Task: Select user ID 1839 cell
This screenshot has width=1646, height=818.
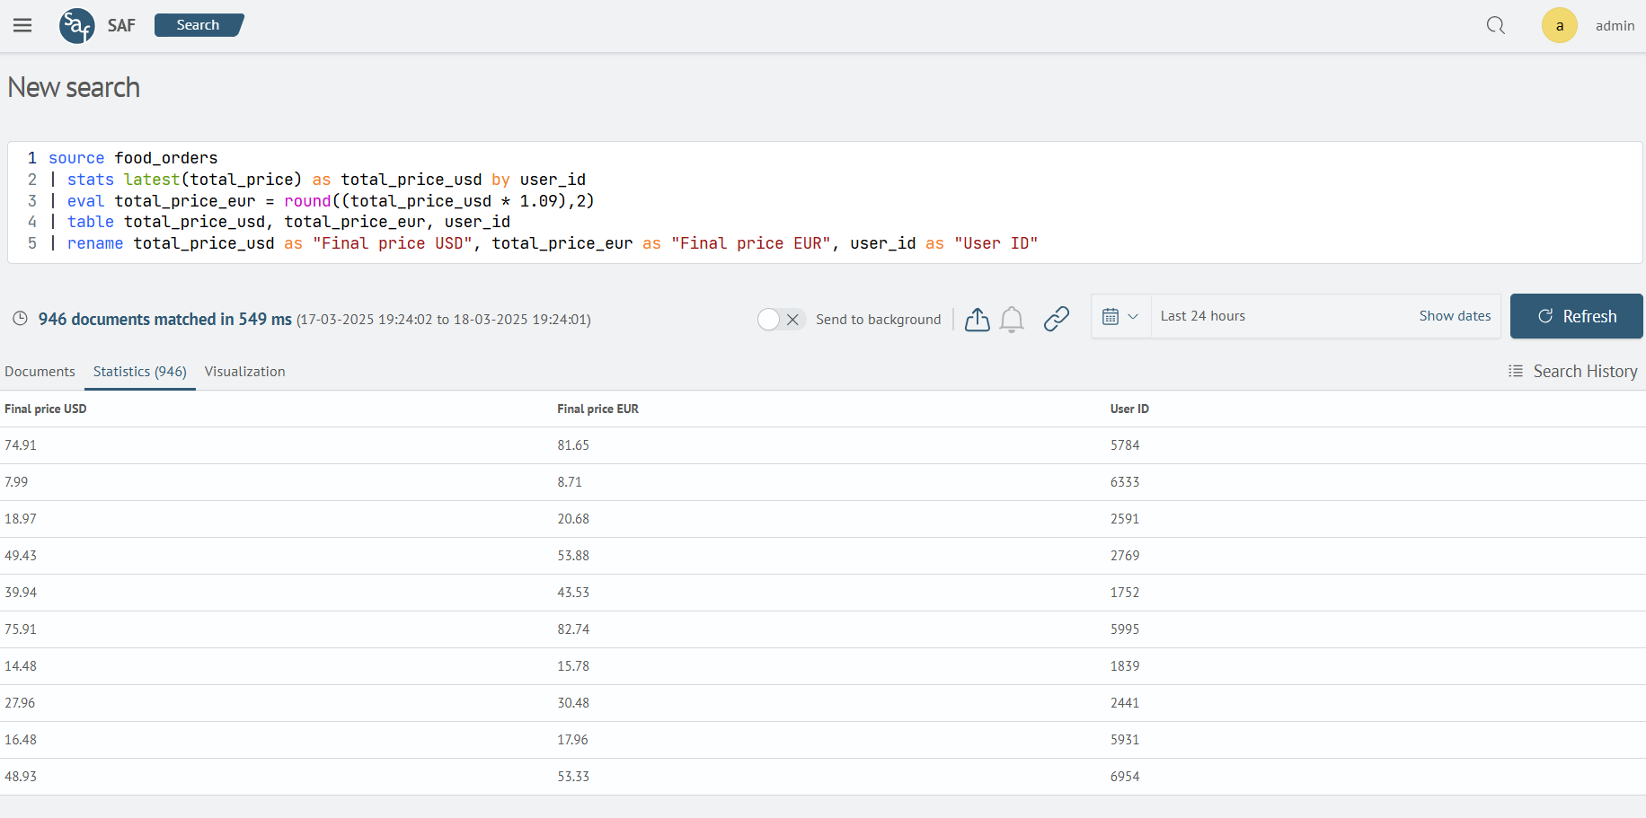Action: (x=1125, y=666)
